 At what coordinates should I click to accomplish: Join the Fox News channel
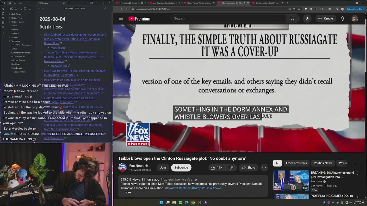pyautogui.click(x=163, y=168)
